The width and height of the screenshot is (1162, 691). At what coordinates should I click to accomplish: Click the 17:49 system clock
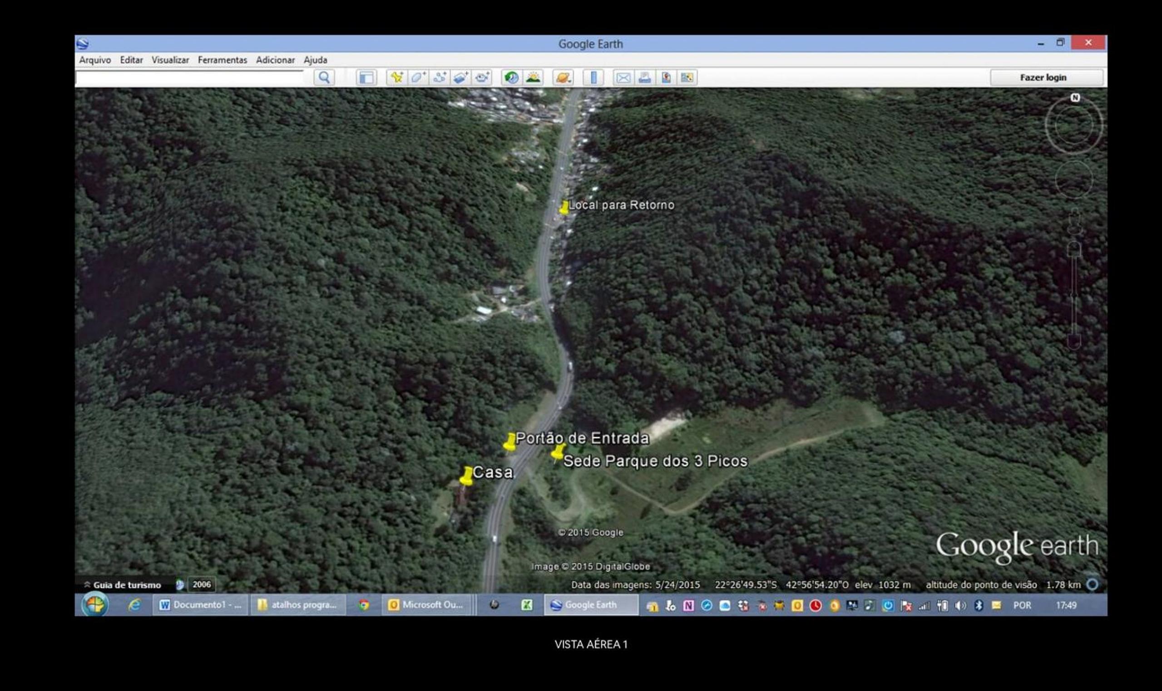click(1066, 605)
